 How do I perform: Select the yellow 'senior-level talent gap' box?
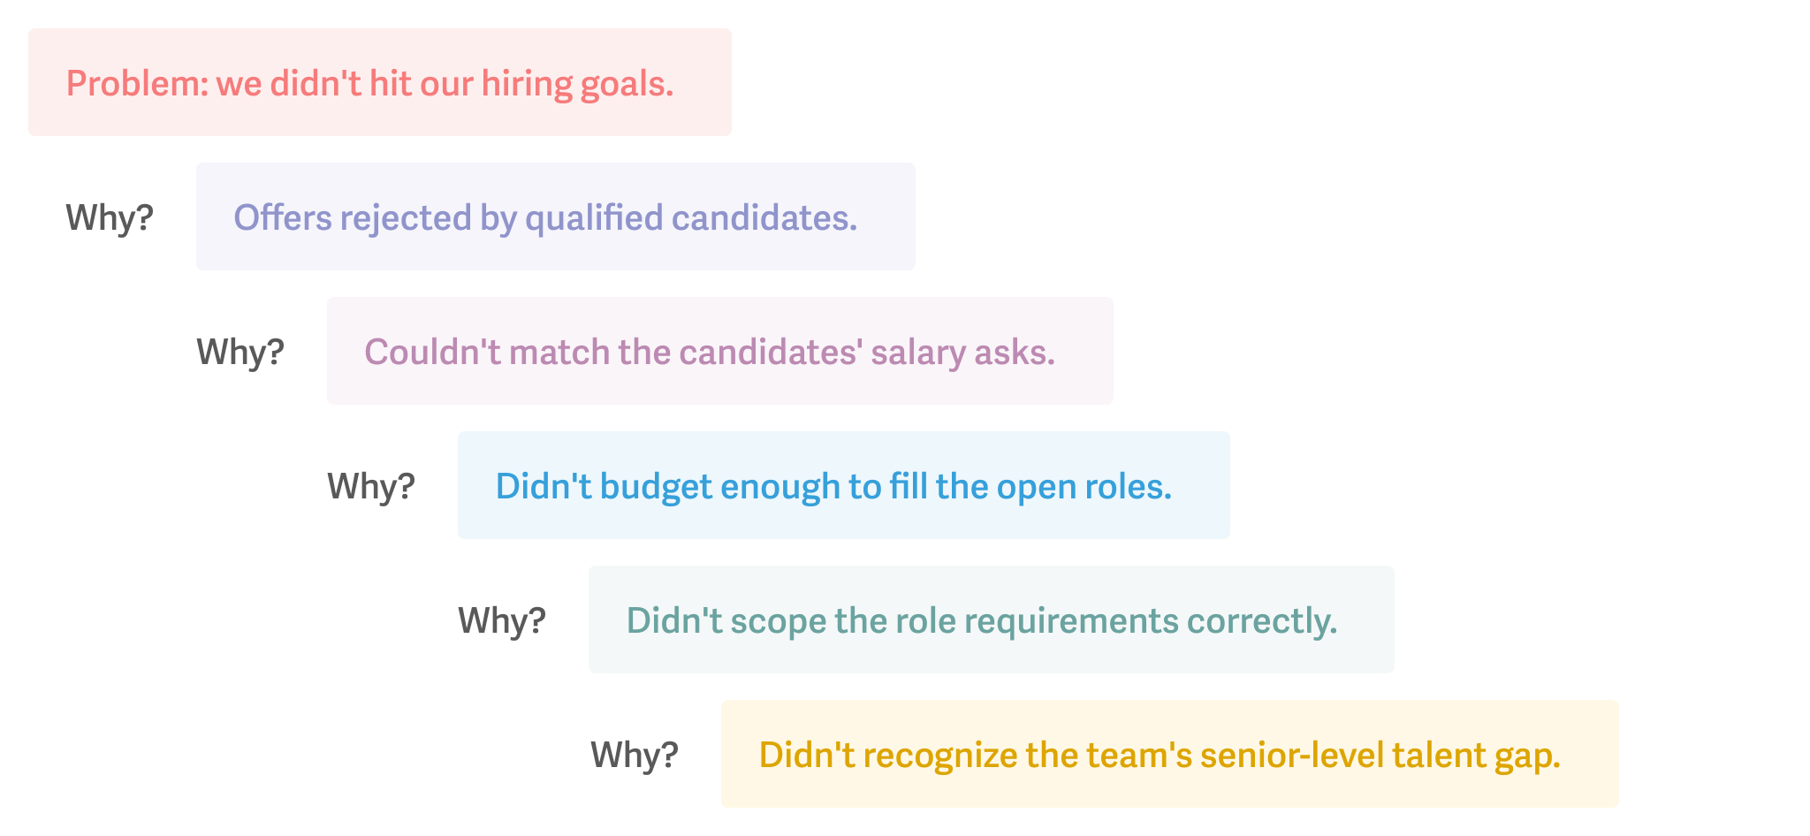pyautogui.click(x=1170, y=754)
